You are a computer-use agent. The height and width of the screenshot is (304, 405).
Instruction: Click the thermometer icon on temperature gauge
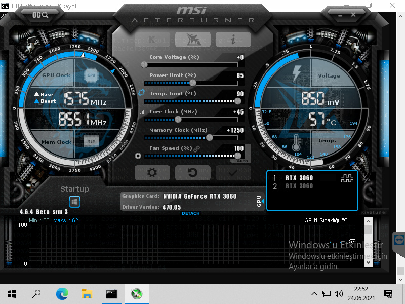(x=296, y=142)
